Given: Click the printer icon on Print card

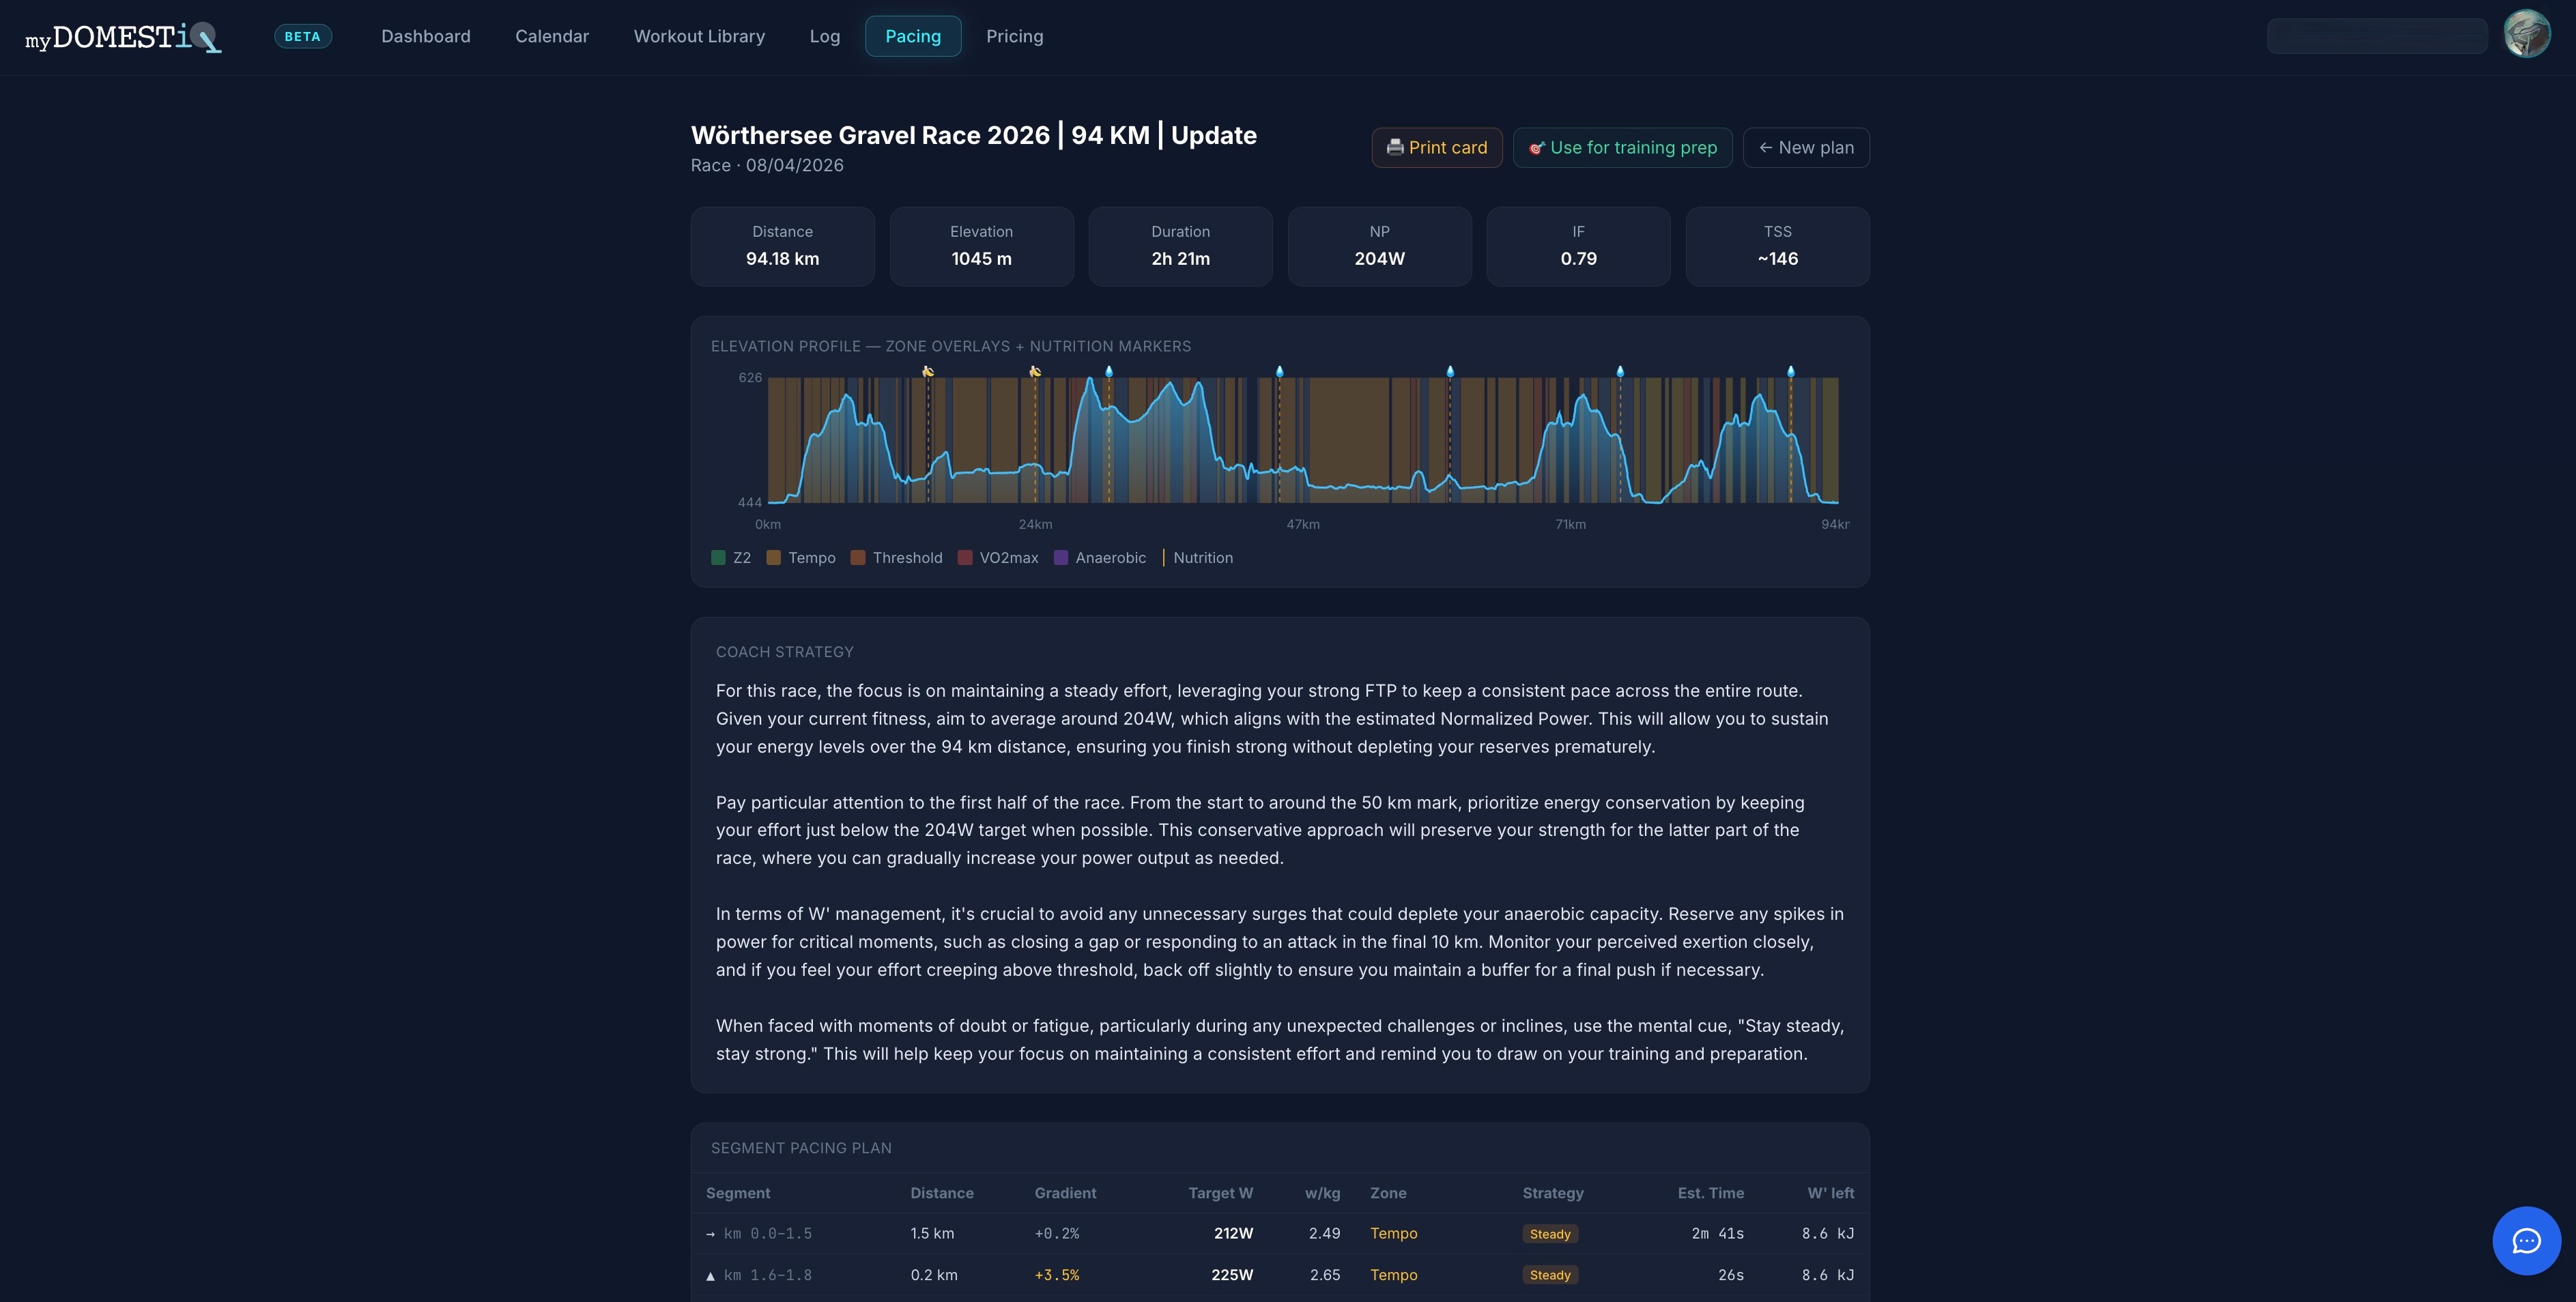Looking at the screenshot, I should 1395,148.
